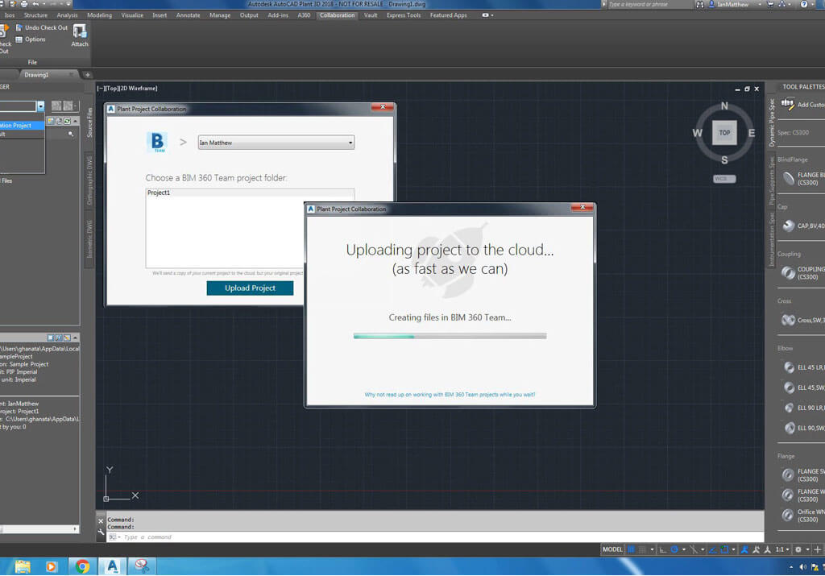The image size is (825, 576).
Task: Click the WCS coordinate system label under ViewCube
Action: (x=724, y=179)
